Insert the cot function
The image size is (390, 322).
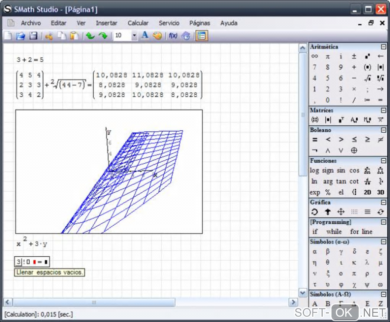[x=354, y=181]
